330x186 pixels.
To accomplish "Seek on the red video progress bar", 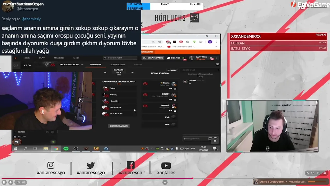I will coord(165,178).
